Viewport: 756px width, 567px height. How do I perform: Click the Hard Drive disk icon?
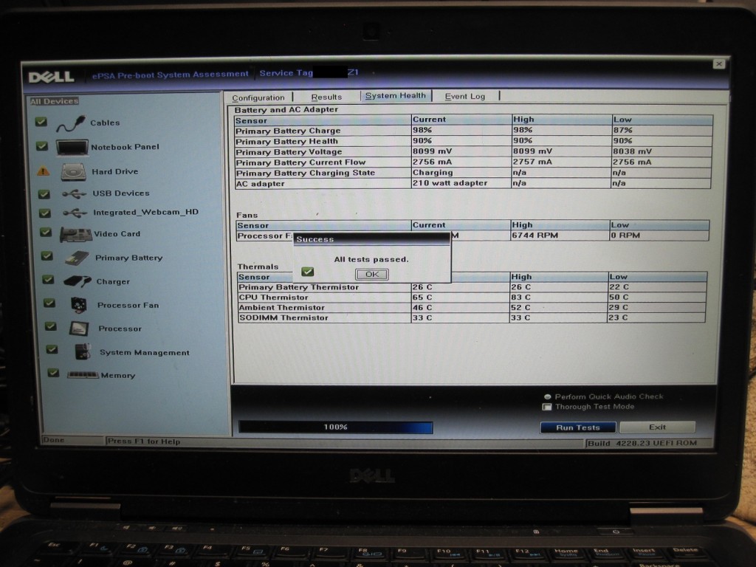point(73,172)
